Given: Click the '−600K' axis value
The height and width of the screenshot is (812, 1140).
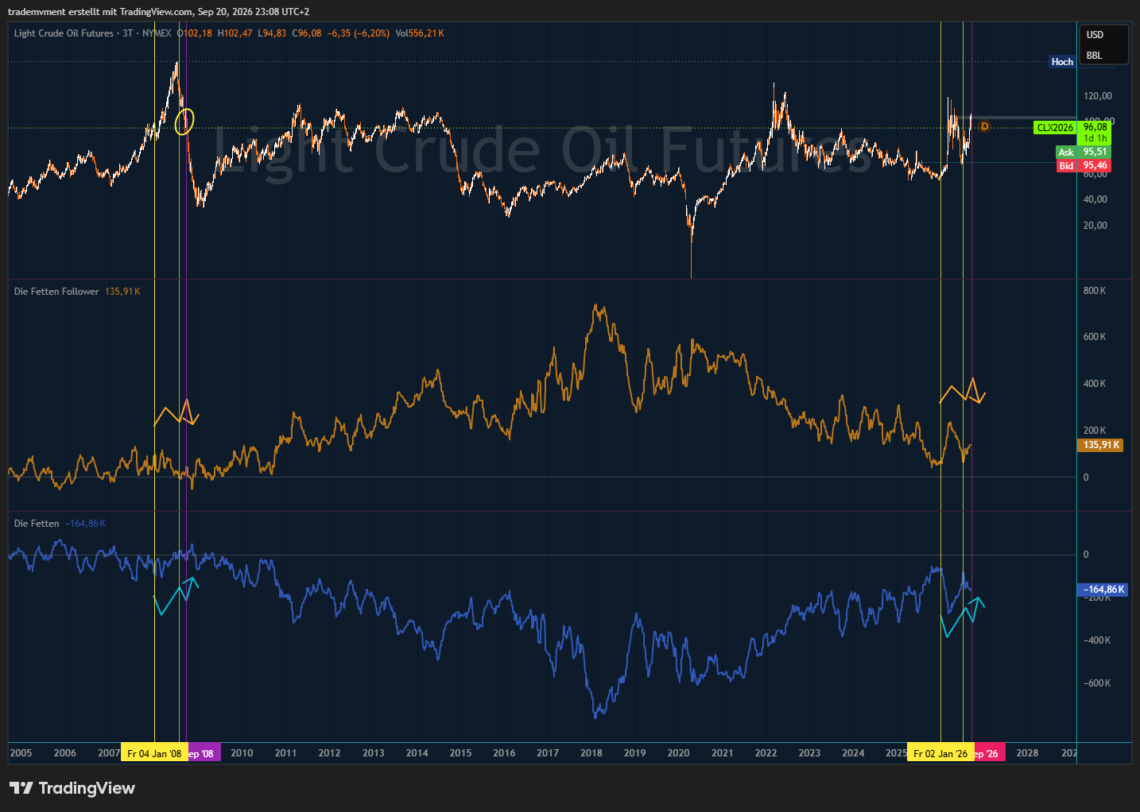Looking at the screenshot, I should [x=1097, y=683].
